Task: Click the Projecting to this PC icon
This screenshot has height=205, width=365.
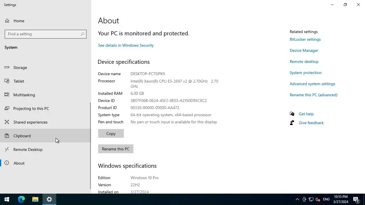Action: [x=7, y=108]
